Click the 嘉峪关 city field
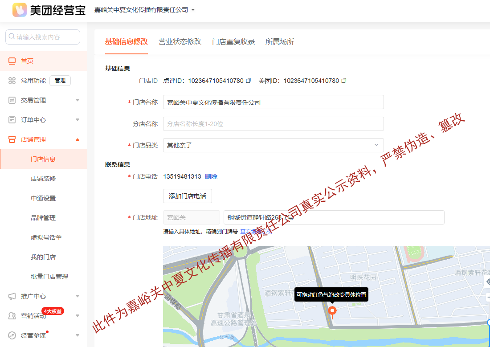The height and width of the screenshot is (347, 490). [x=192, y=217]
